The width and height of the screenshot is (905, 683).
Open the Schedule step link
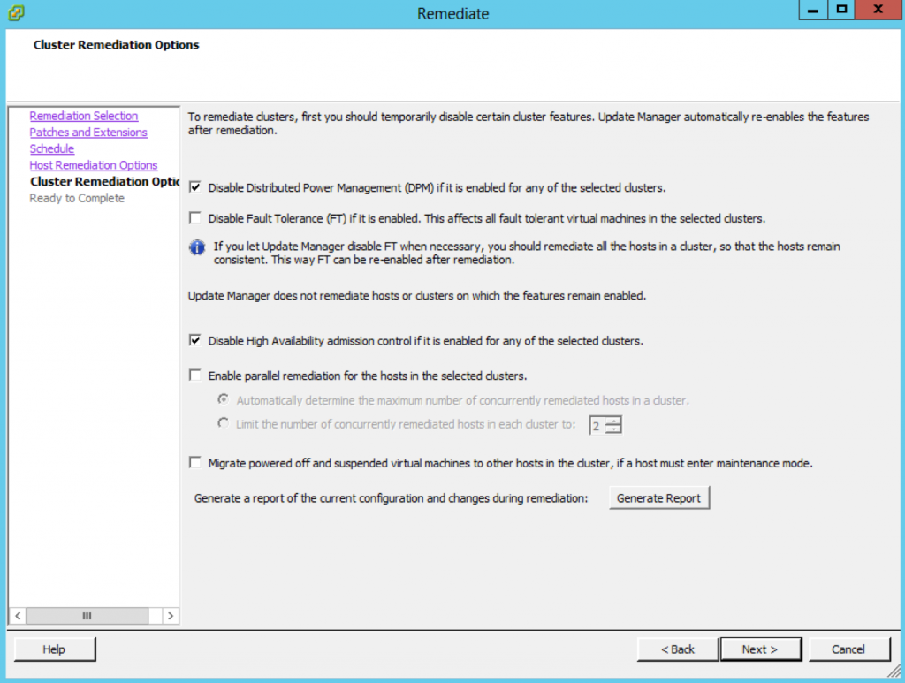[x=52, y=148]
